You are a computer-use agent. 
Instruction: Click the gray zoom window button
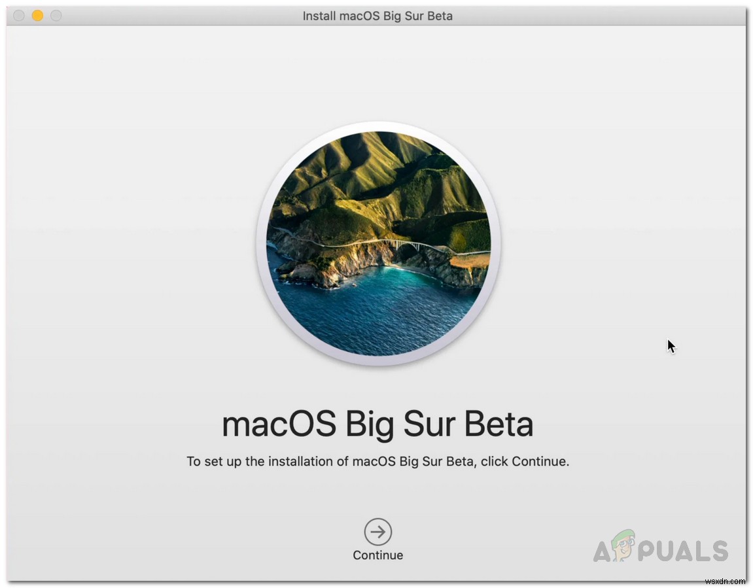coord(56,15)
